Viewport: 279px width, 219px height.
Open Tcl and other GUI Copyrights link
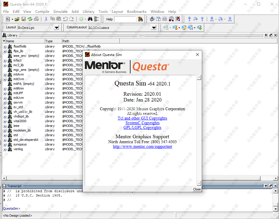click(142, 118)
